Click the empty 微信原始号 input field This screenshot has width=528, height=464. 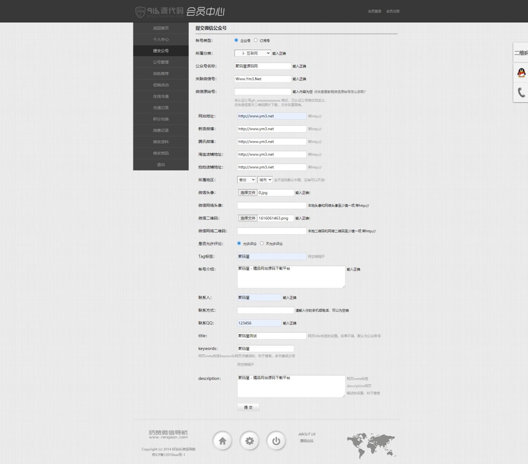click(x=263, y=92)
